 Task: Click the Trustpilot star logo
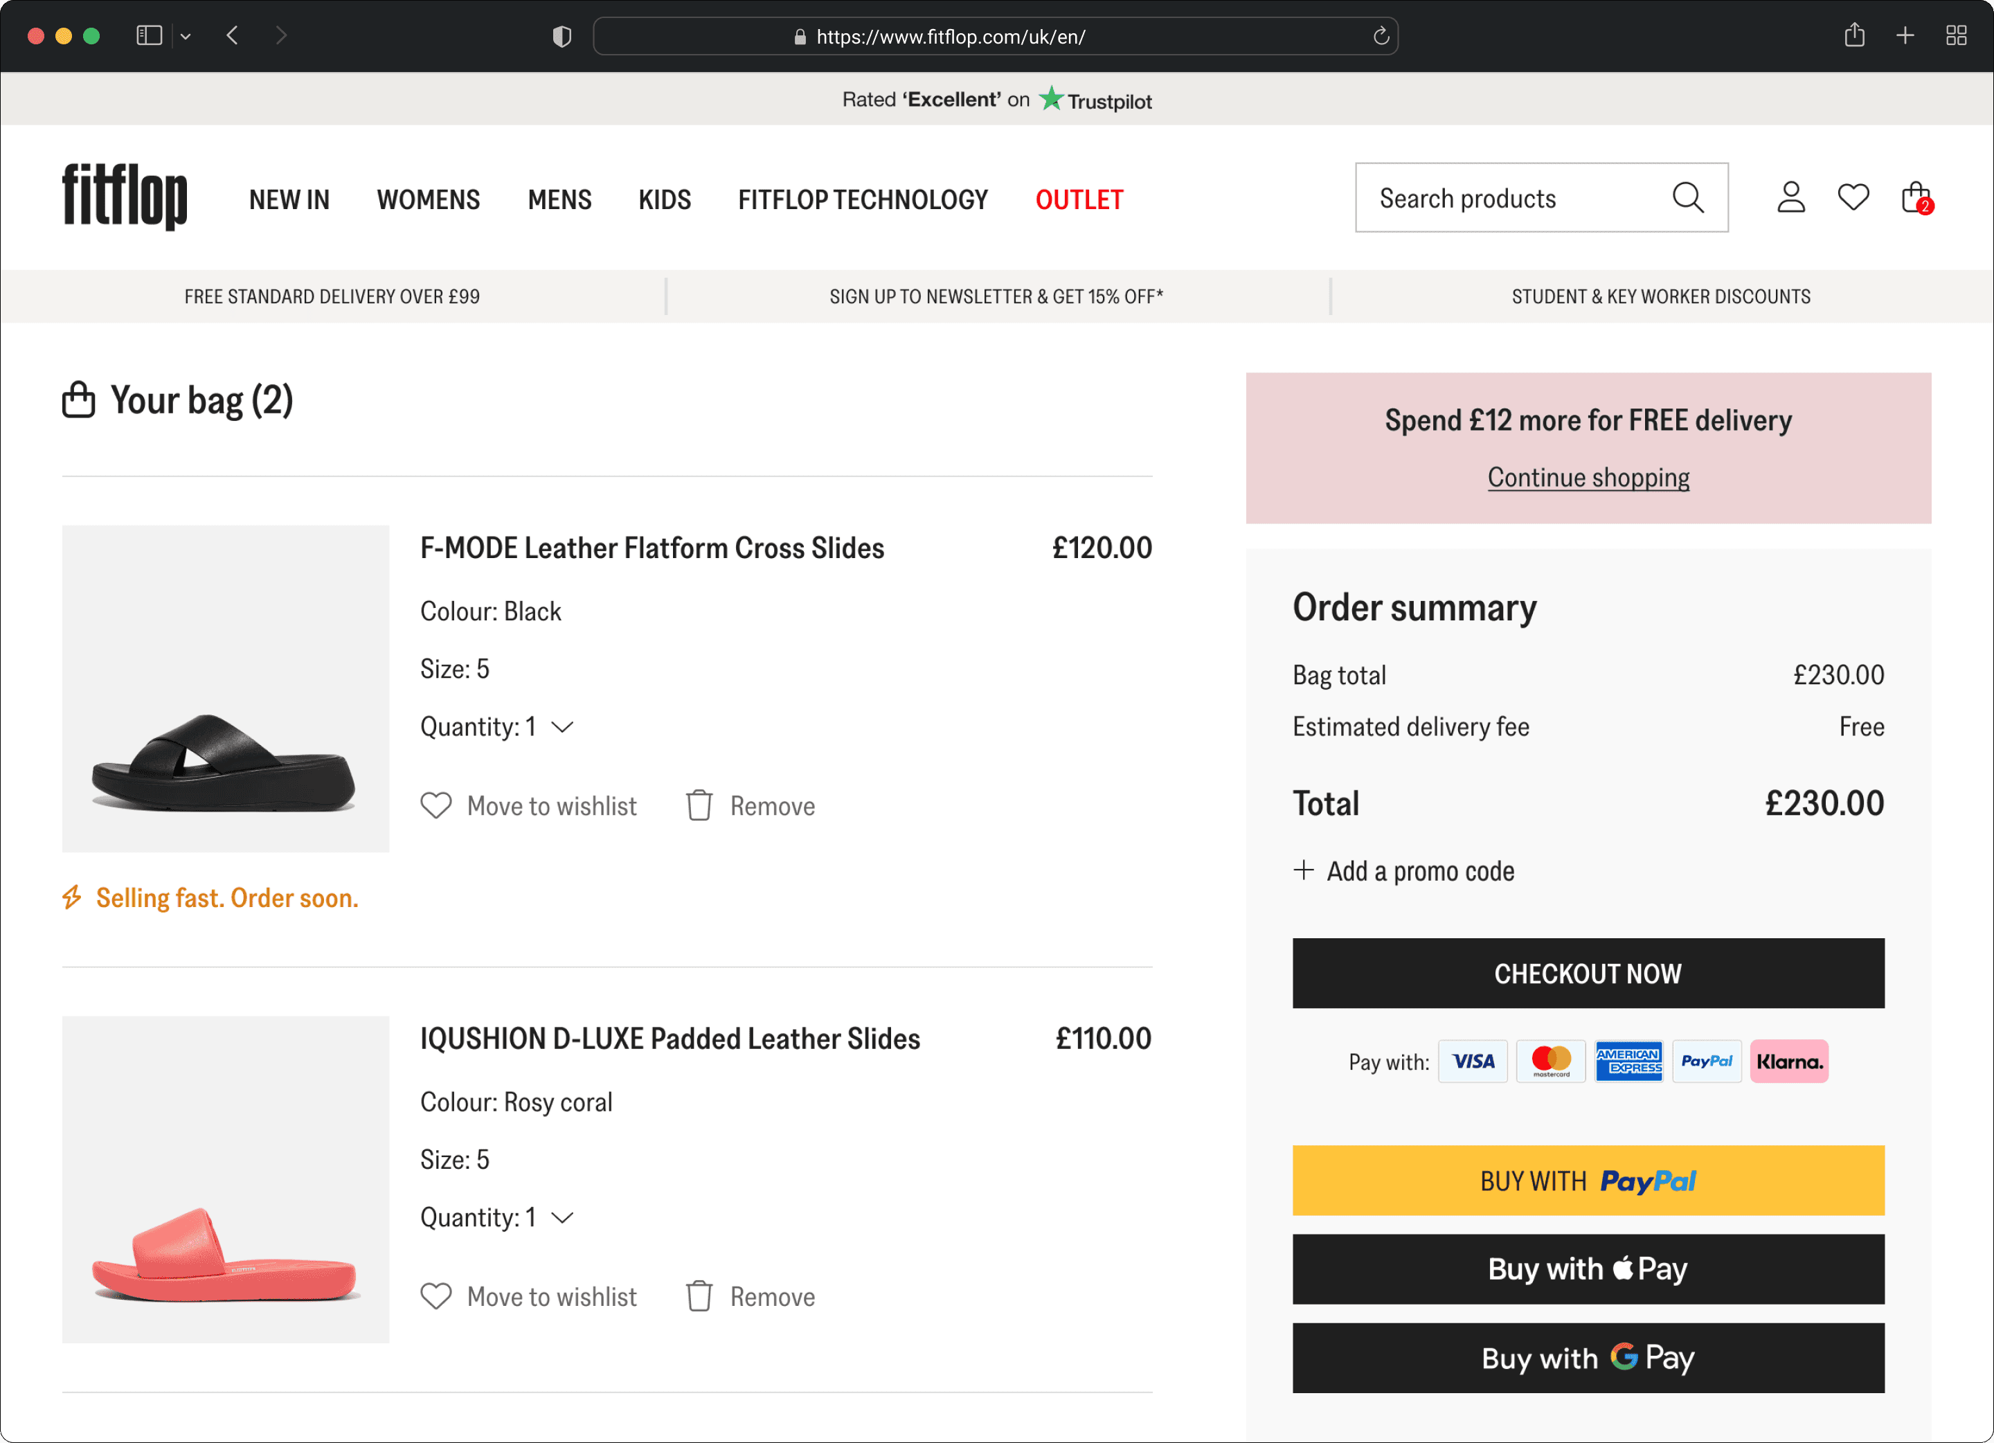(1050, 98)
